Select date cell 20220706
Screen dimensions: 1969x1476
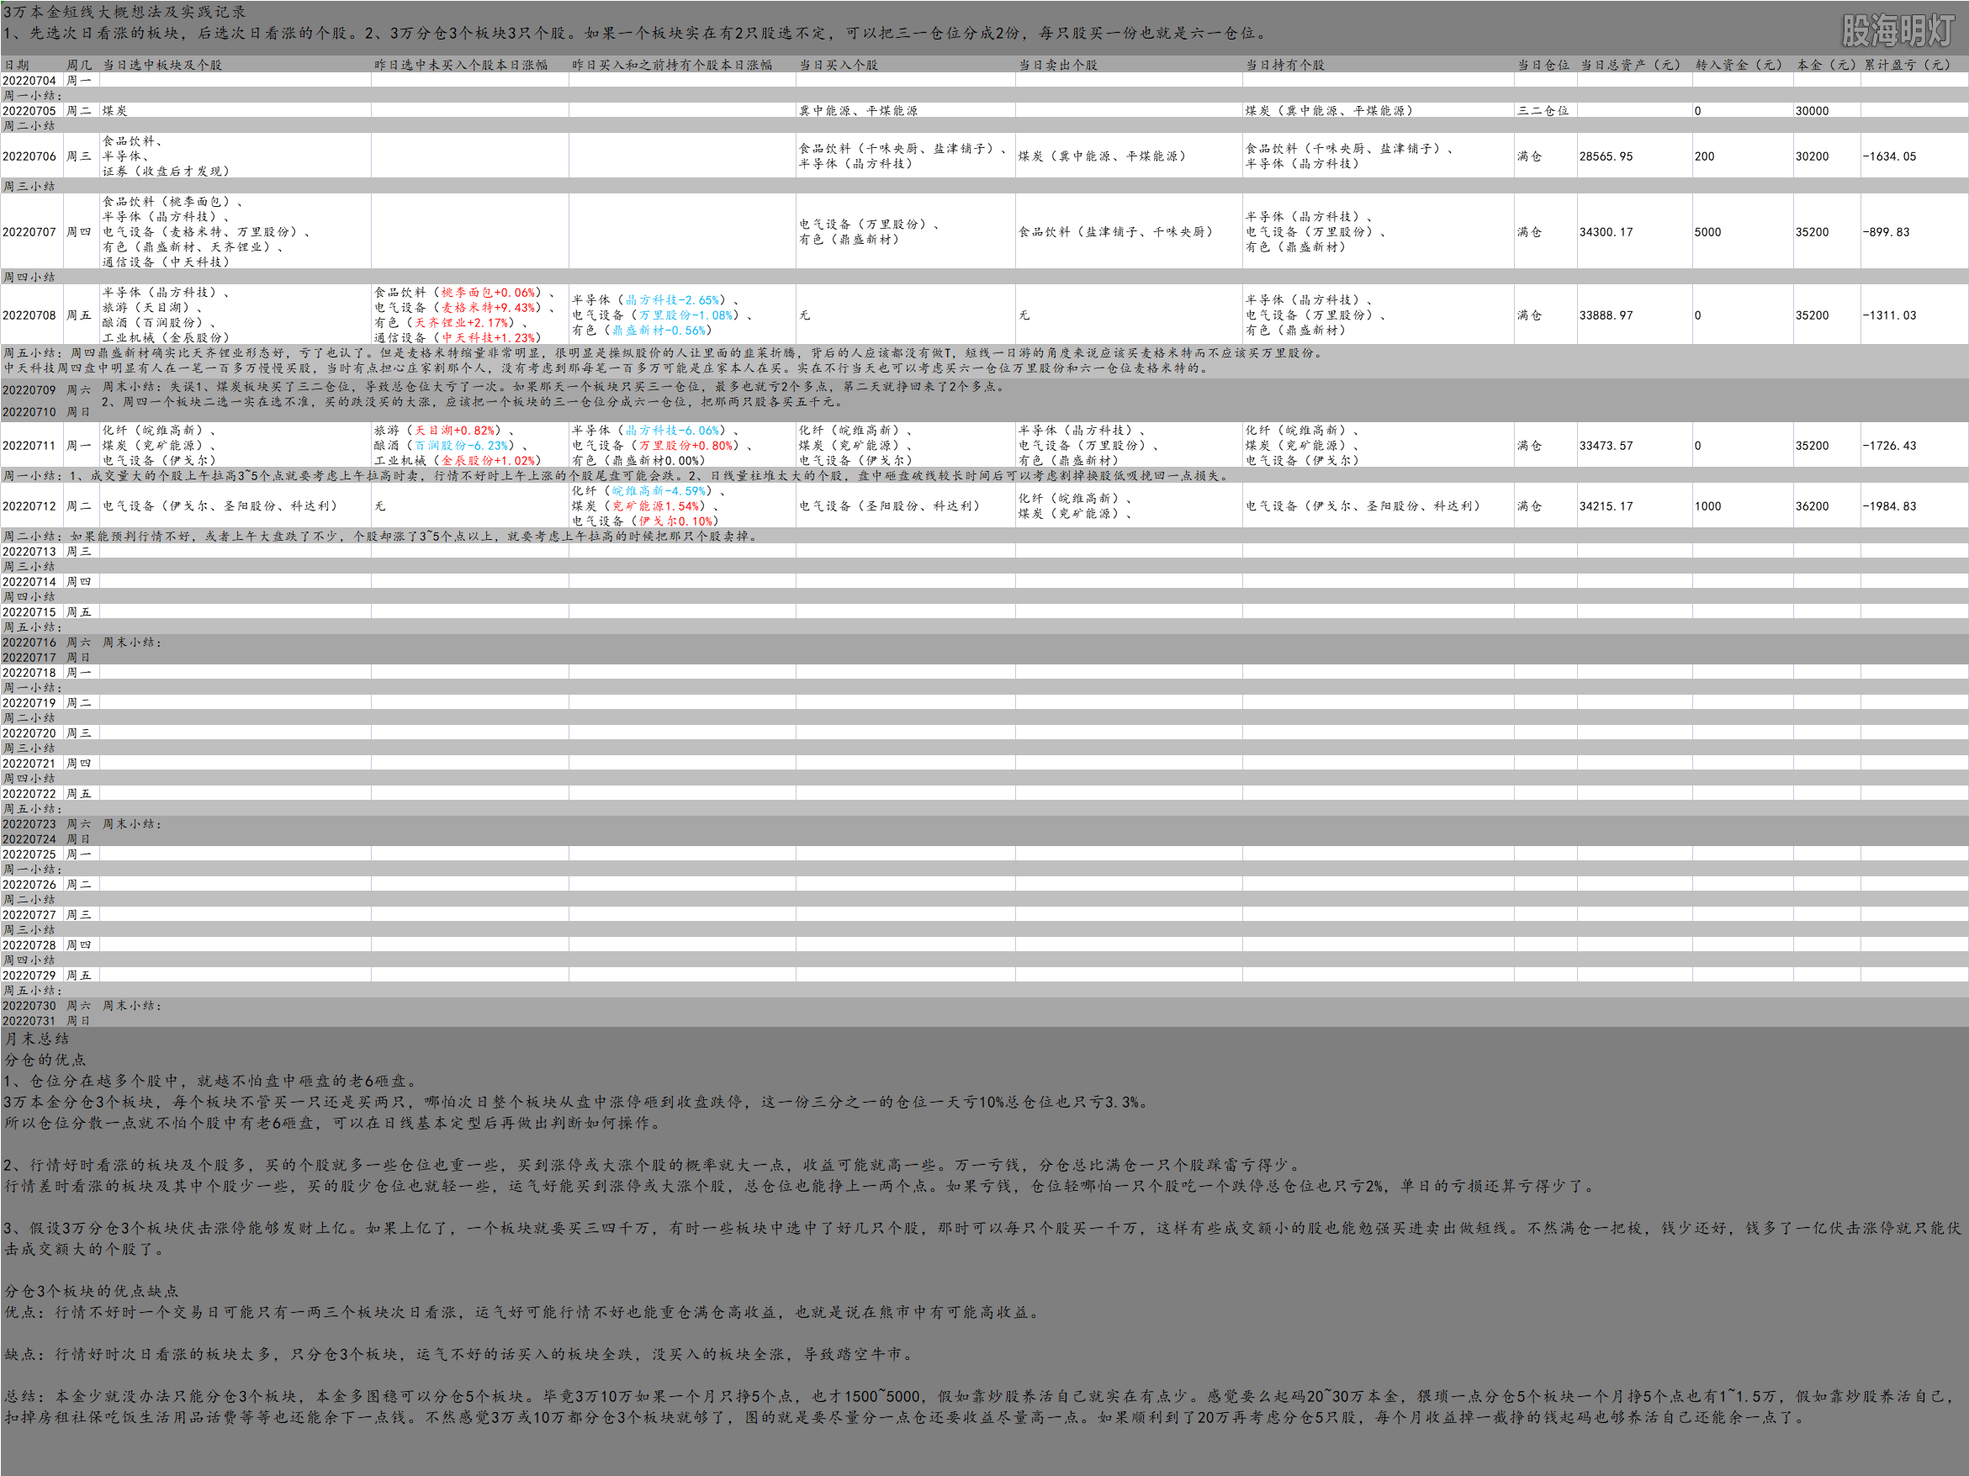click(29, 156)
